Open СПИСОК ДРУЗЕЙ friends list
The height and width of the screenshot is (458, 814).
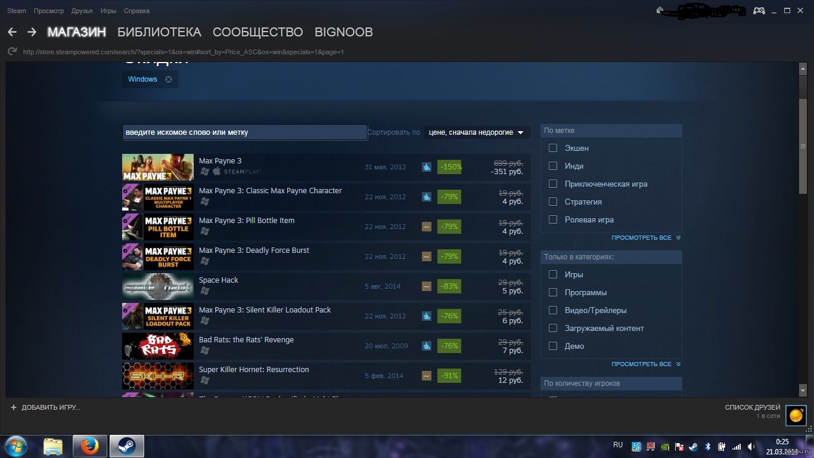[753, 407]
